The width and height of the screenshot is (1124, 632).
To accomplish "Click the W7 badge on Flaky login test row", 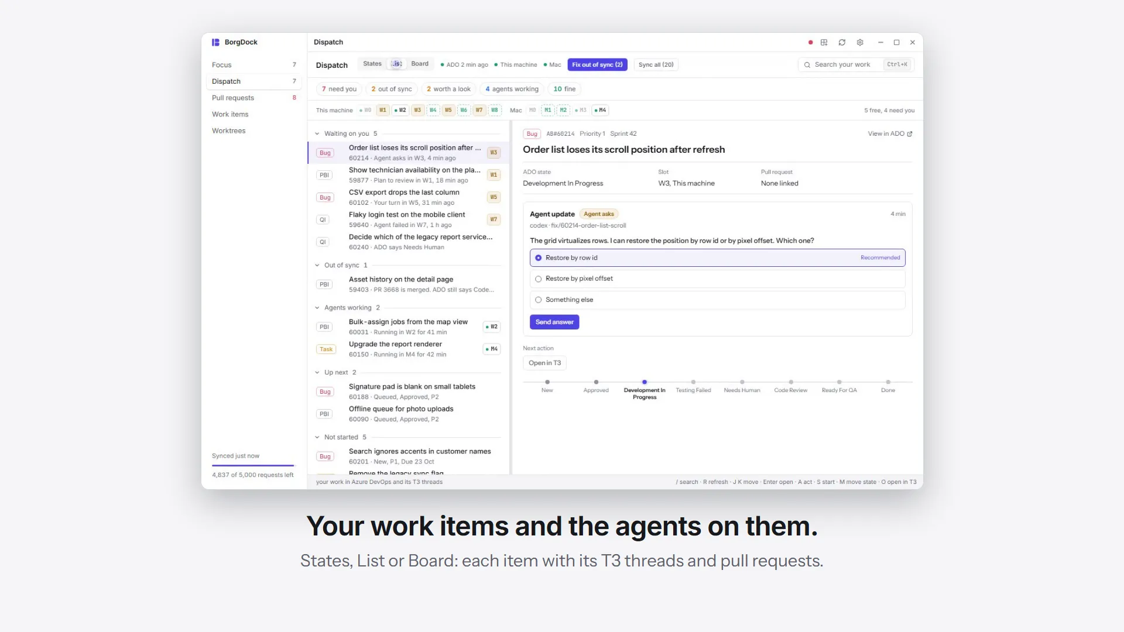I will point(494,219).
